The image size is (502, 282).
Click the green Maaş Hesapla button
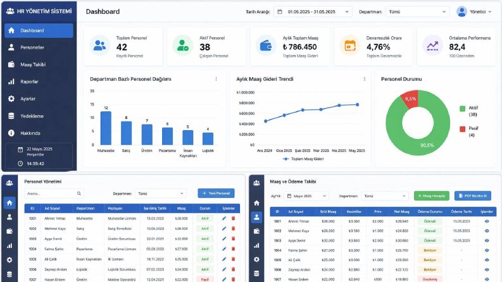(x=432, y=195)
